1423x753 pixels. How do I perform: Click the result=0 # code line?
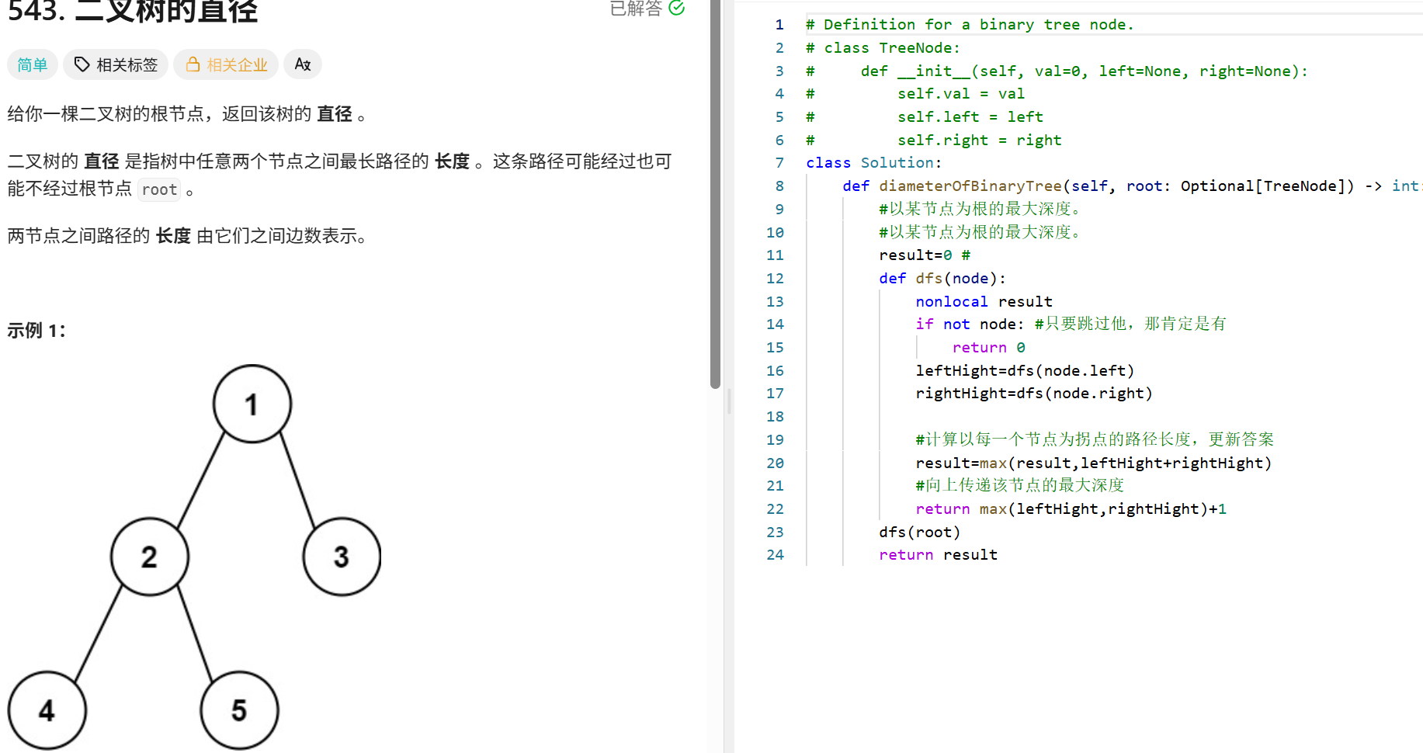coord(925,255)
